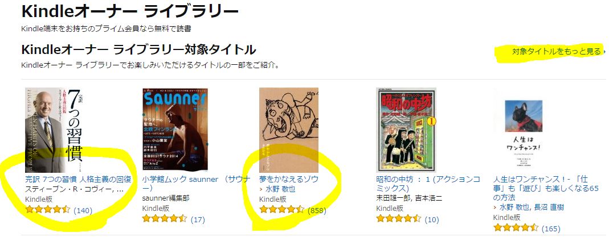Open the (858) reviews count link

click(x=317, y=211)
